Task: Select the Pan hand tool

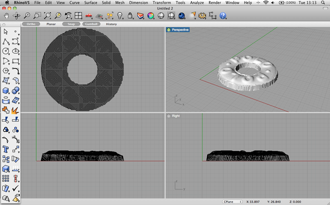Action: 7,16
